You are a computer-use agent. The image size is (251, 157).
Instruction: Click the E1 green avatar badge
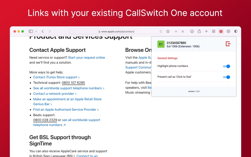[161, 44]
